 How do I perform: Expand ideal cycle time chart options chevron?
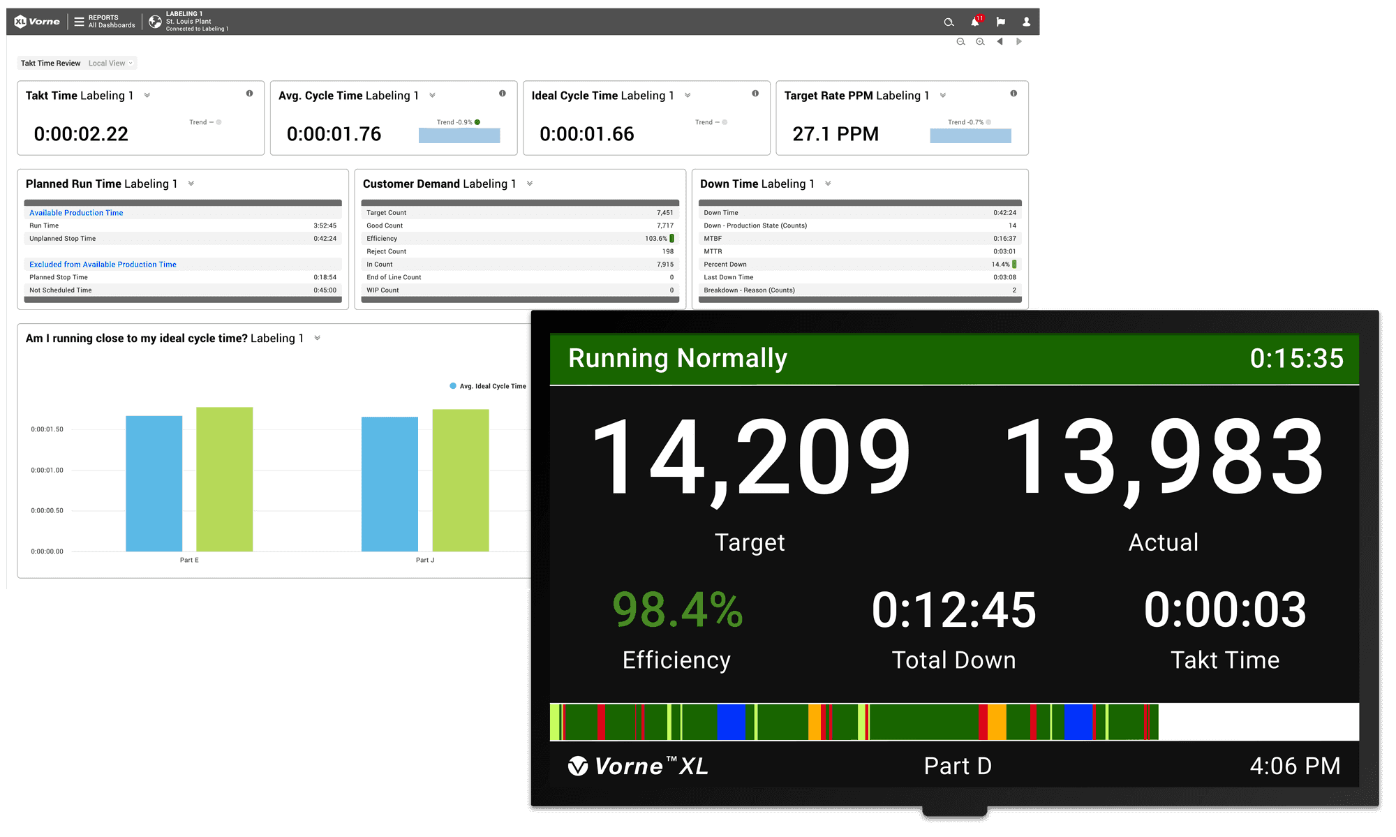pos(317,338)
